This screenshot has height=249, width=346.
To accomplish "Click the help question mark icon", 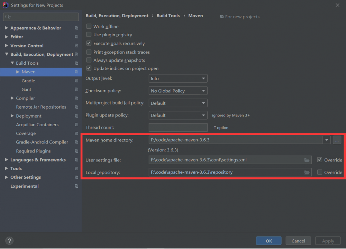I will (x=9, y=241).
